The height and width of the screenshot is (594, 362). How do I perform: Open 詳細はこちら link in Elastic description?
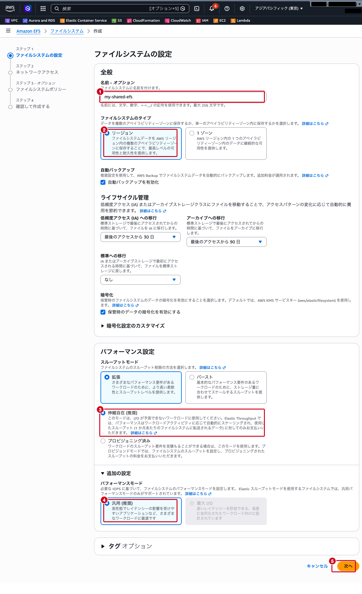click(x=144, y=433)
